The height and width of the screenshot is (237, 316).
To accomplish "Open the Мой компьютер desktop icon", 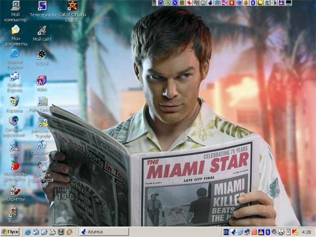I will tap(15, 7).
